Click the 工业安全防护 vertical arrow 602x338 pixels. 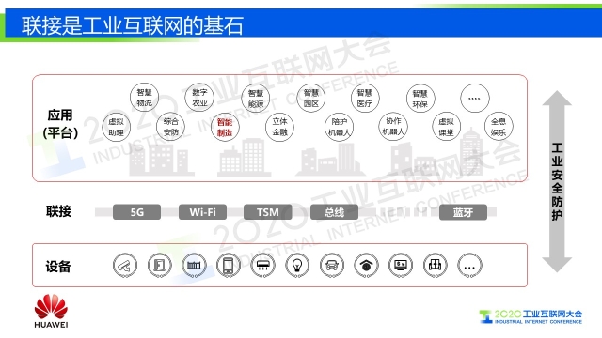click(x=557, y=181)
